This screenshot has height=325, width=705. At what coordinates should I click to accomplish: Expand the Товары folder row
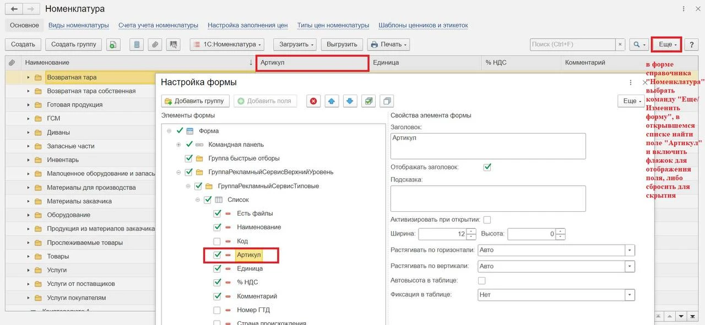(x=28, y=257)
